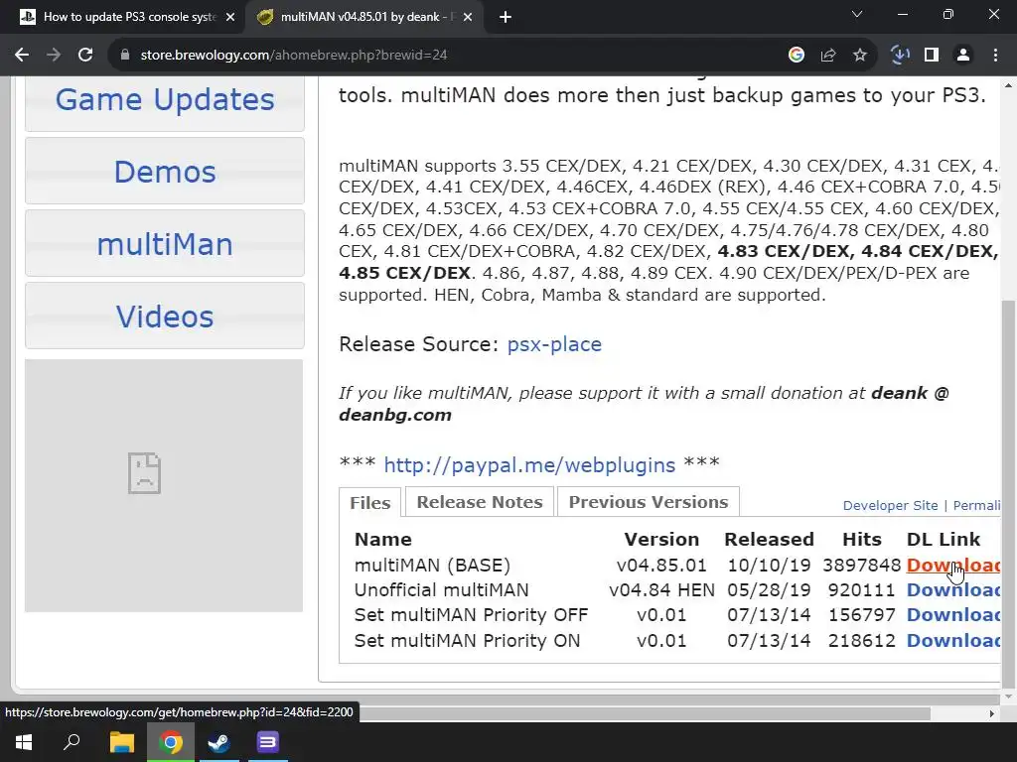Image resolution: width=1017 pixels, height=762 pixels.
Task: Follow the psx-place release source link
Action: click(554, 344)
